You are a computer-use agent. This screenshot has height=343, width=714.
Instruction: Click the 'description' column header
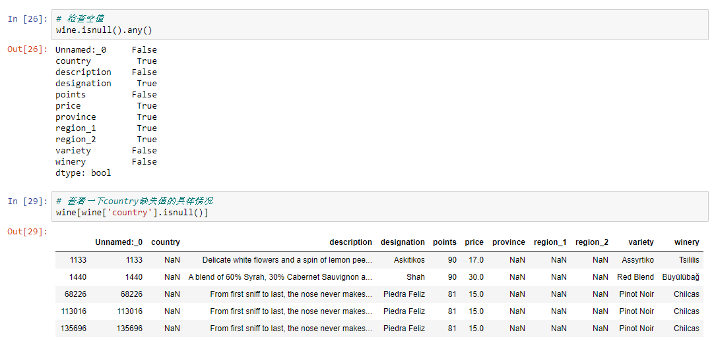pos(350,242)
